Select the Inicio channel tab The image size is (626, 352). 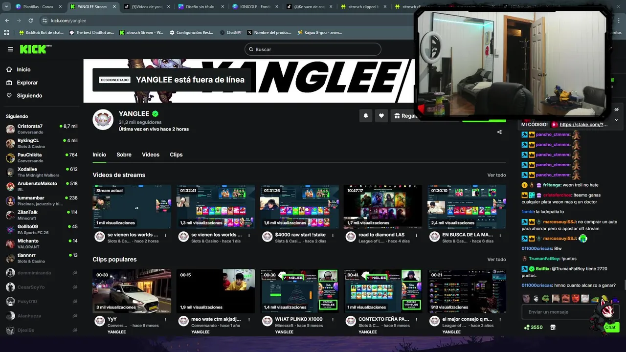[99, 154]
